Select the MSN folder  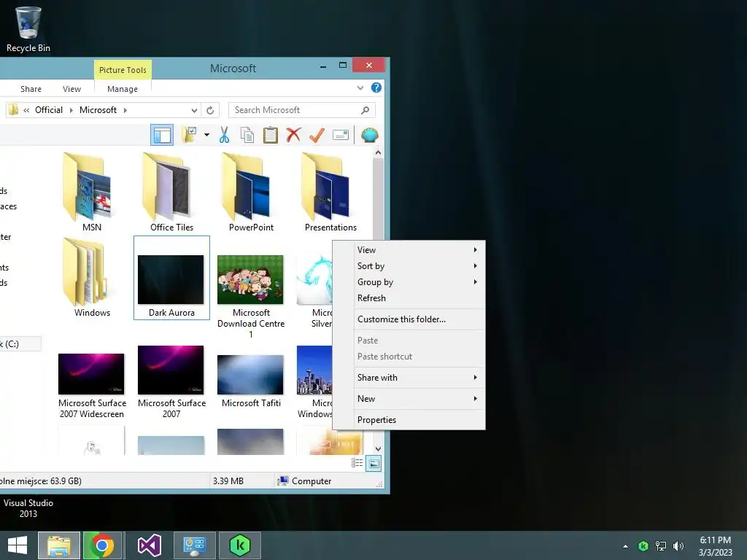point(91,192)
